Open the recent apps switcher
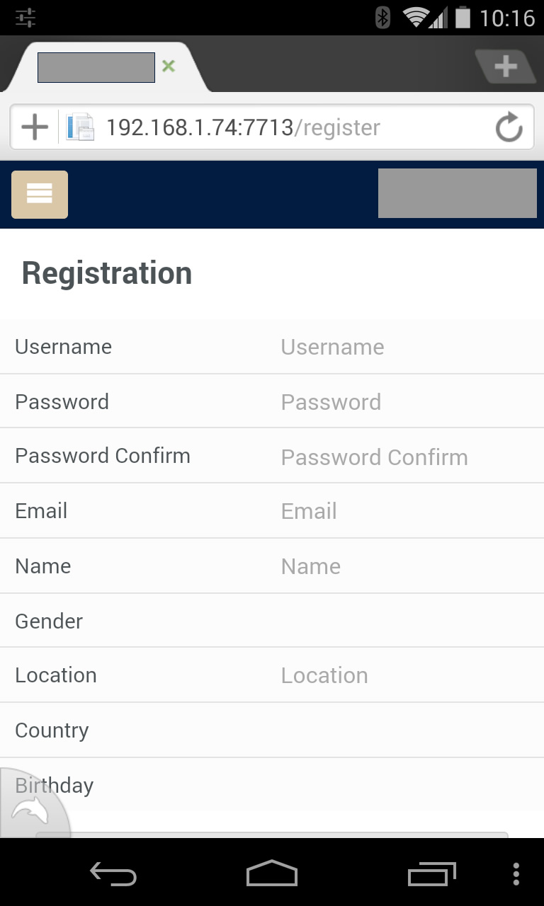The width and height of the screenshot is (544, 906). (432, 874)
